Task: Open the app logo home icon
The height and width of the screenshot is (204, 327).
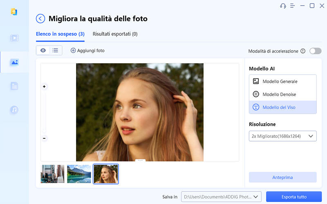Action: click(x=14, y=12)
